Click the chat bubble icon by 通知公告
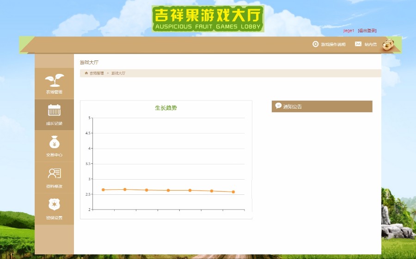This screenshot has height=259, width=416. (278, 106)
